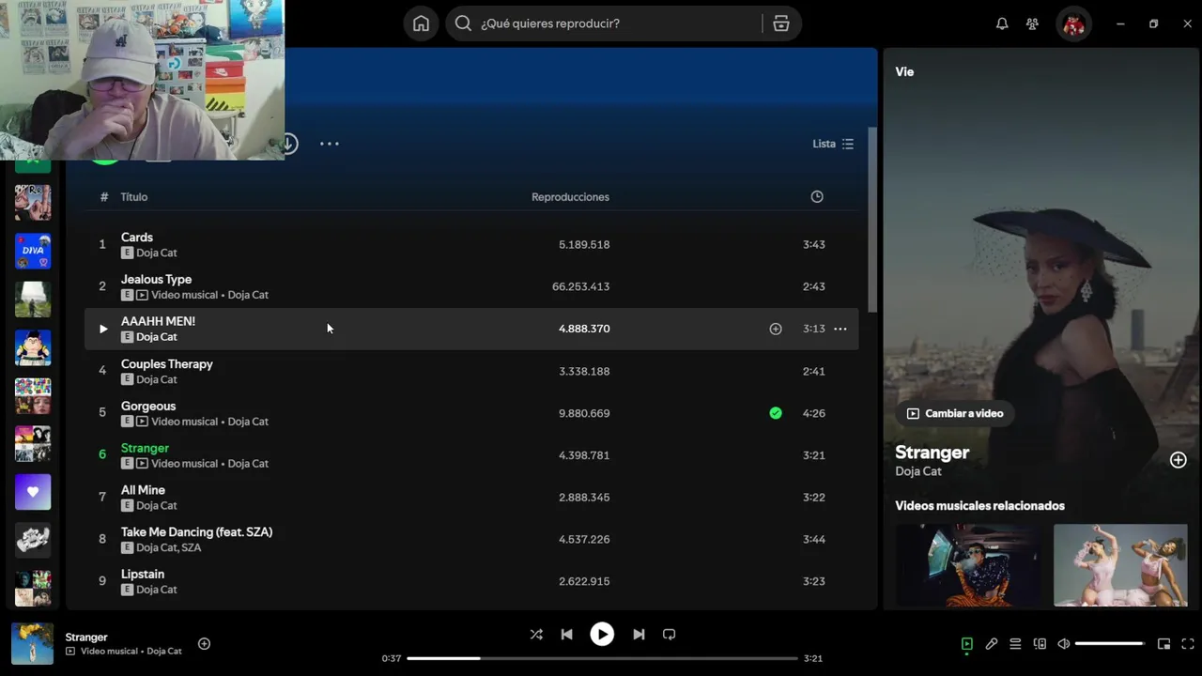The height and width of the screenshot is (676, 1202).
Task: Connect to a device icon
Action: pyautogui.click(x=1040, y=644)
